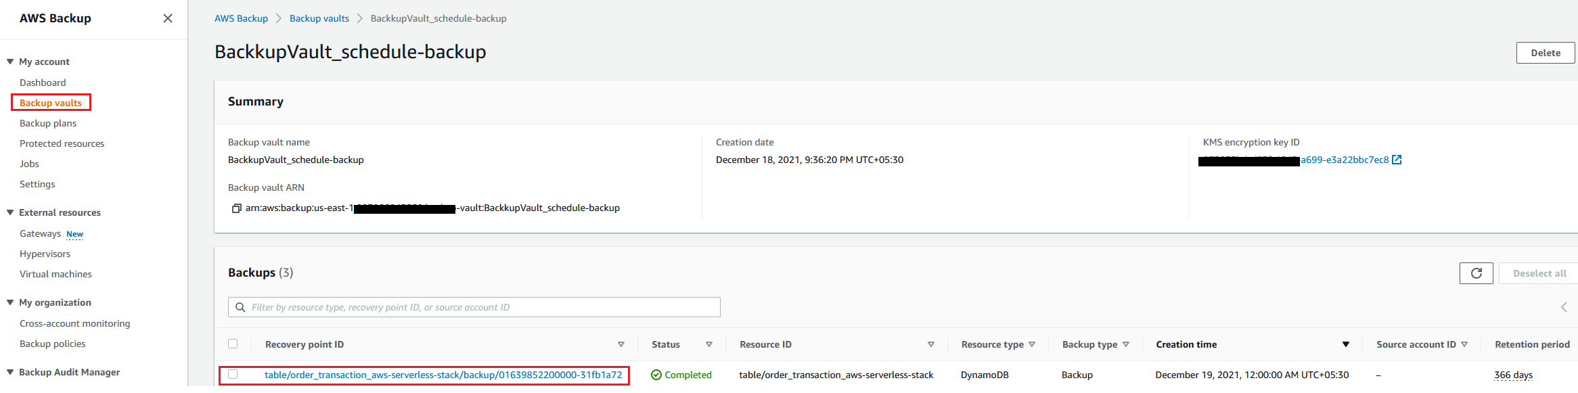Click the New badge beside Gateways
Image resolution: width=1578 pixels, height=393 pixels.
tap(74, 234)
